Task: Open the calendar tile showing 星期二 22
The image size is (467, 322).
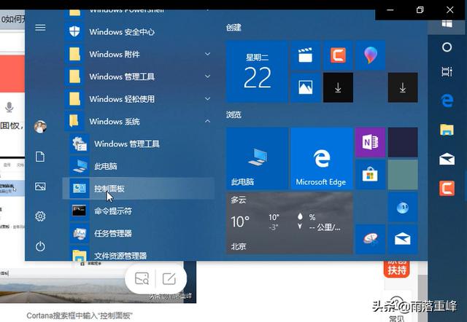Action: [x=257, y=71]
